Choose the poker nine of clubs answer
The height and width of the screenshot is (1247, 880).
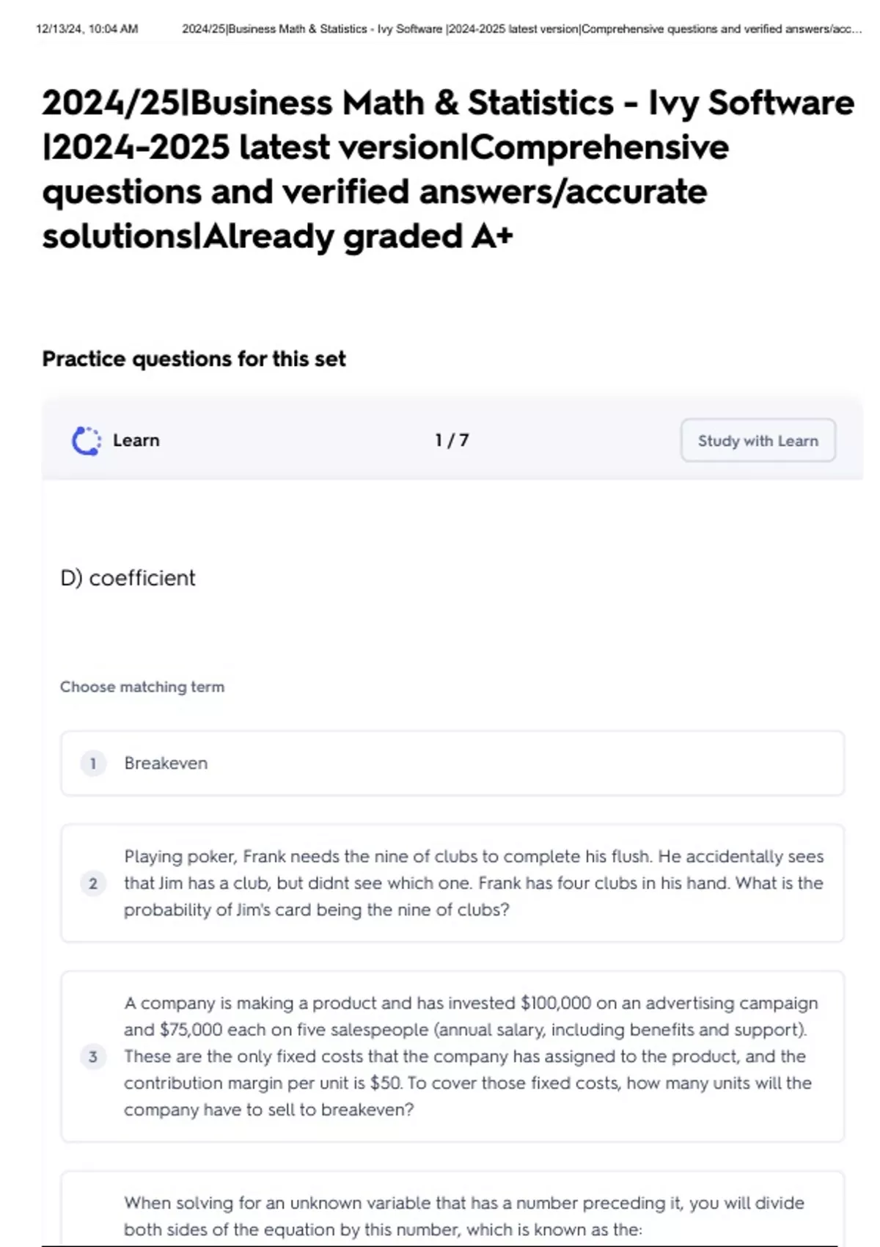(x=452, y=883)
